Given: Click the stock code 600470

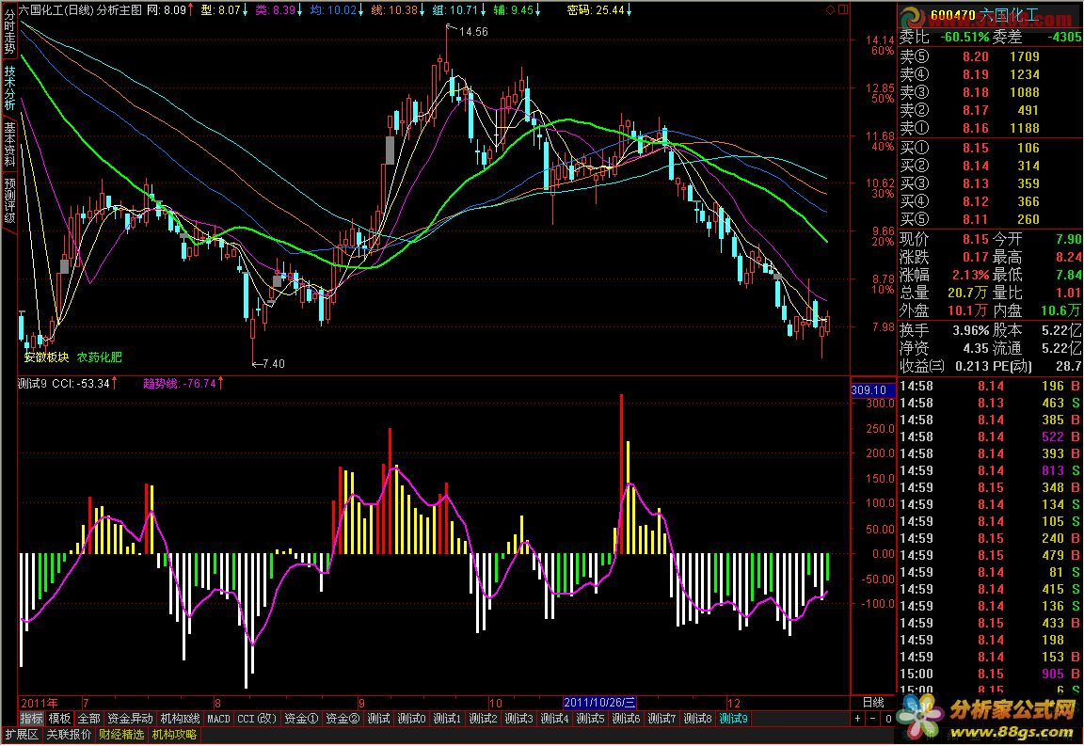Looking at the screenshot, I should (x=952, y=15).
